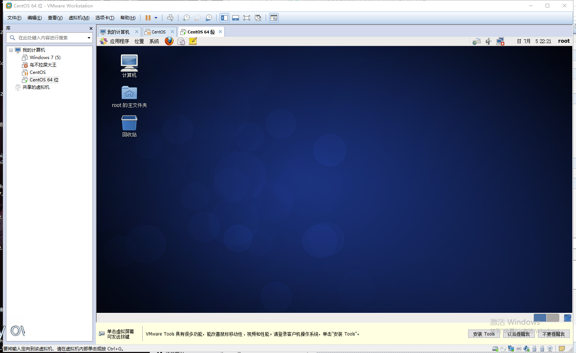Viewport: 576px width, 353px height.
Task: Launch the Evolution mail icon
Action: [181, 41]
